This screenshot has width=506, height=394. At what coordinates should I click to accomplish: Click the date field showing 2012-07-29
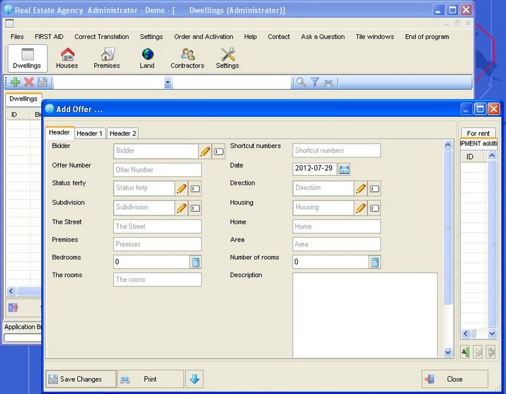coord(314,169)
